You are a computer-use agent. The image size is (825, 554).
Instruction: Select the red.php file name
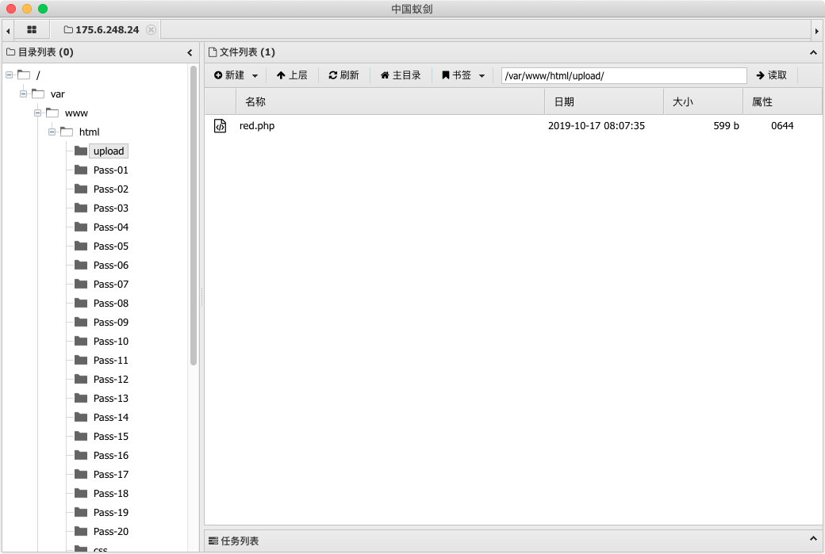click(257, 126)
